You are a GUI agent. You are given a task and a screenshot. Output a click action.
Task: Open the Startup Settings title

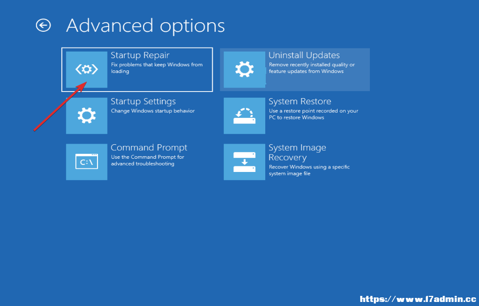click(x=143, y=102)
